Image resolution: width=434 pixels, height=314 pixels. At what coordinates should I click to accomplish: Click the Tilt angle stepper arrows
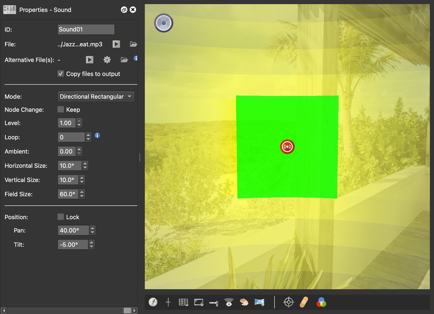tap(91, 245)
